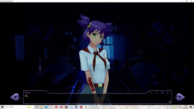Open the notification center icon
The width and height of the screenshot is (194, 109).
[x=191, y=107]
